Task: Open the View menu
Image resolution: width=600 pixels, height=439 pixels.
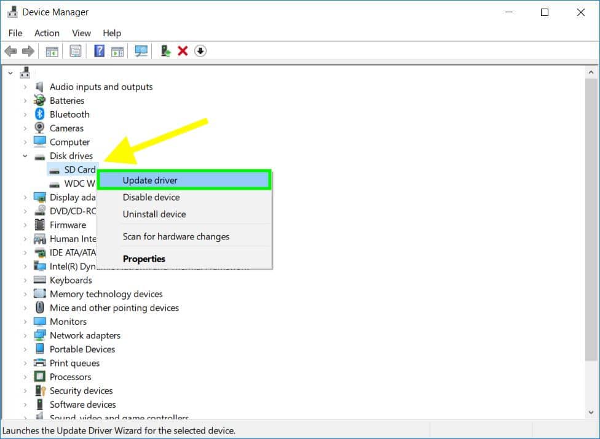Action: click(x=81, y=33)
